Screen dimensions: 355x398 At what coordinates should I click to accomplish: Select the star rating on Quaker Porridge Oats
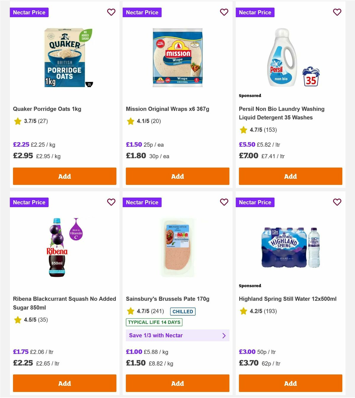[17, 121]
